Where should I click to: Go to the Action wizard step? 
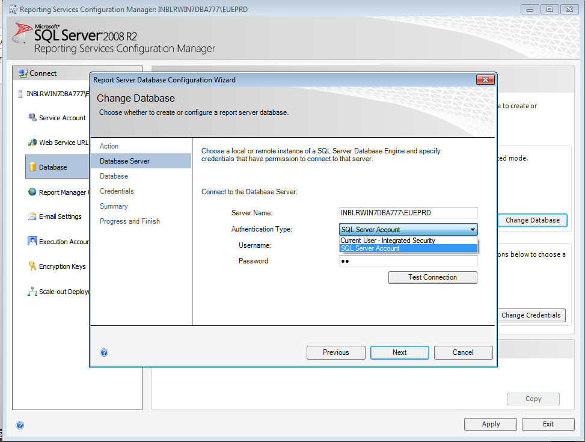pyautogui.click(x=109, y=146)
